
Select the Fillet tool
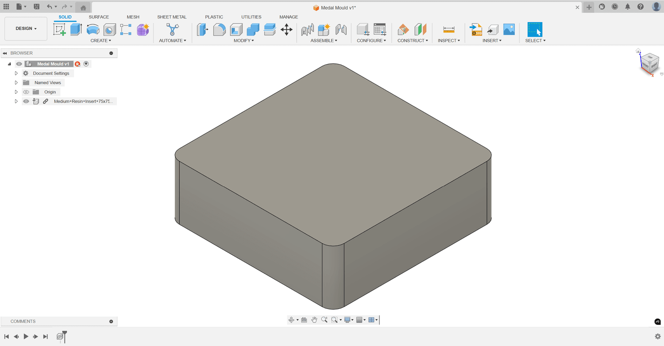point(219,30)
